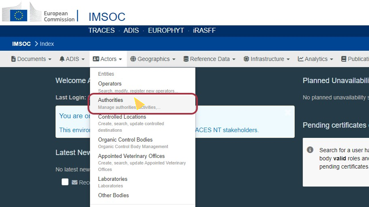The width and height of the screenshot is (369, 207).
Task: Click the IMSOC title heading
Action: pyautogui.click(x=107, y=17)
